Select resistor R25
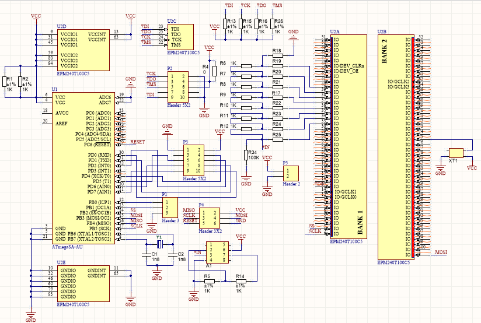Screen dimensions: 481x323 278,139
